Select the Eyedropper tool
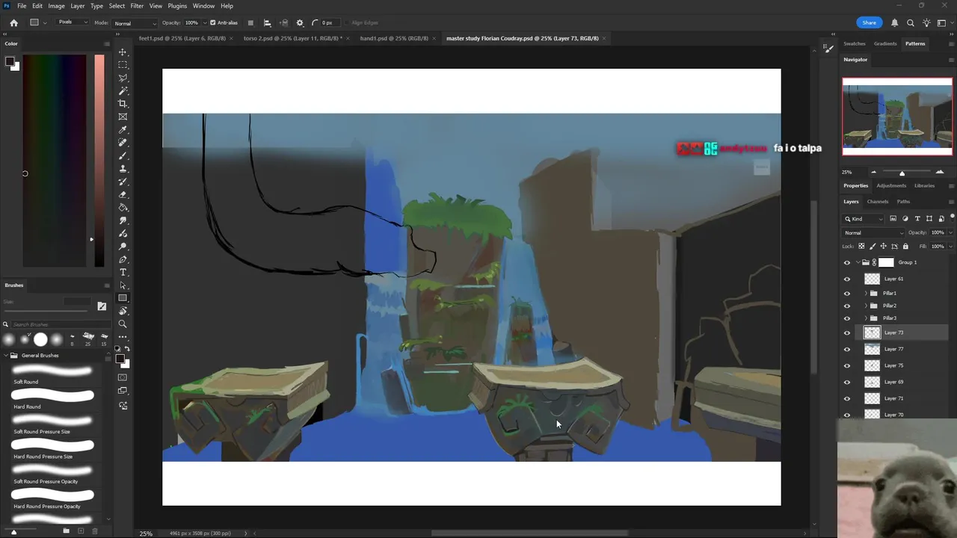Viewport: 957px width, 538px height. point(123,130)
